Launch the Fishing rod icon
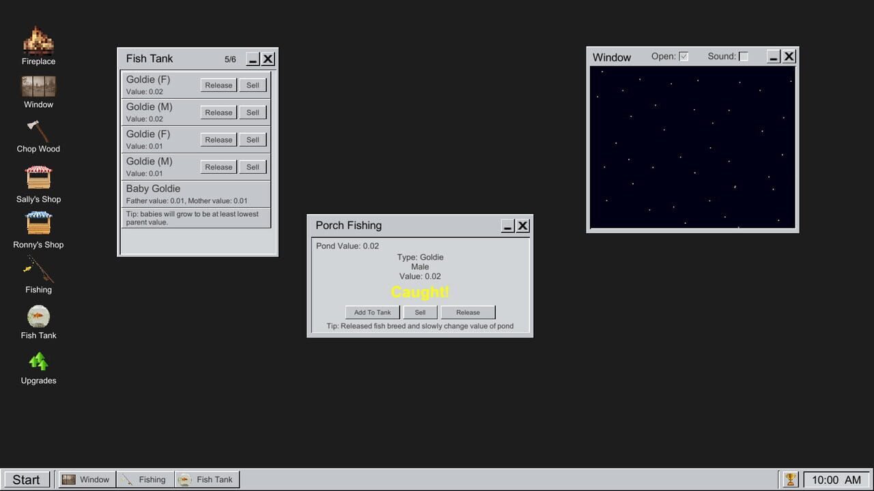Screen dimensions: 874x491 [39, 269]
